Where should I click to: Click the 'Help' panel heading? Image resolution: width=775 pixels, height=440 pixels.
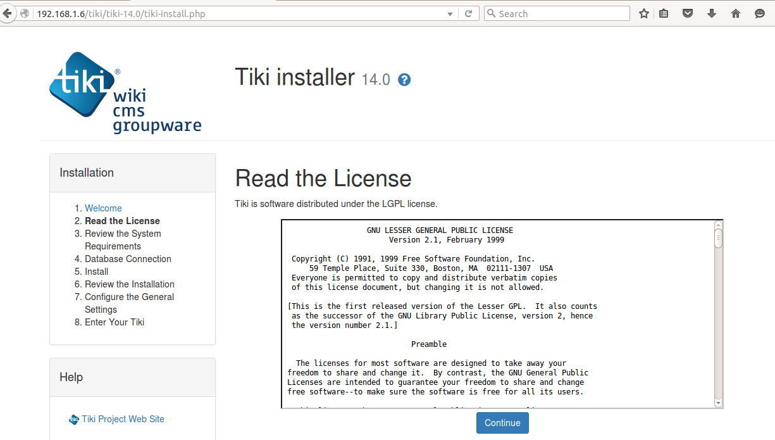(71, 377)
